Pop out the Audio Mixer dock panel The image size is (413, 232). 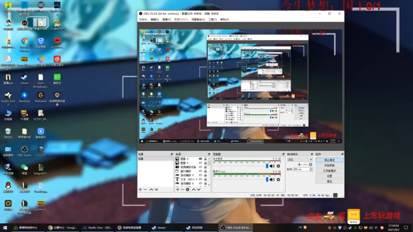coord(283,154)
